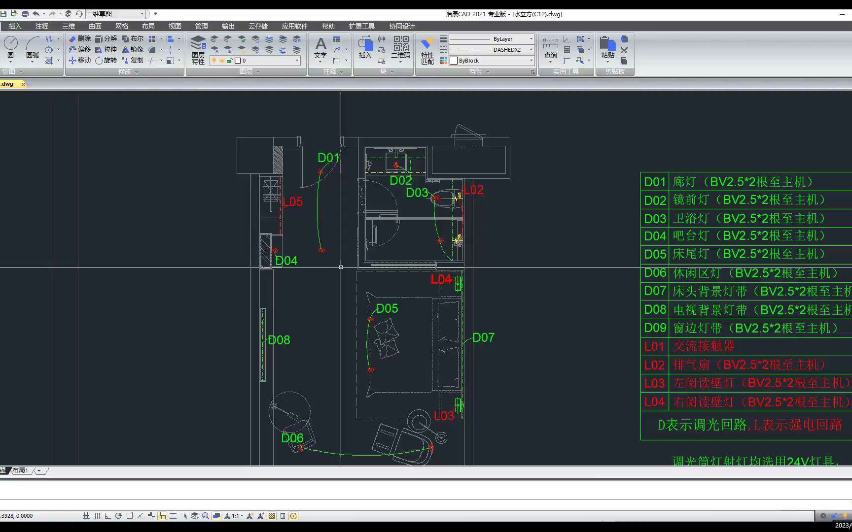The width and height of the screenshot is (852, 532).
Task: Click the print icon in quick access toolbar
Action: pyautogui.click(x=25, y=14)
